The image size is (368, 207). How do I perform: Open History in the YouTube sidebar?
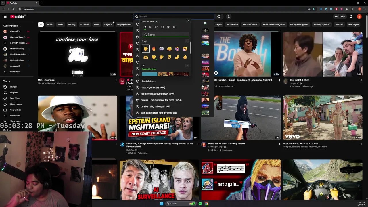point(14,87)
